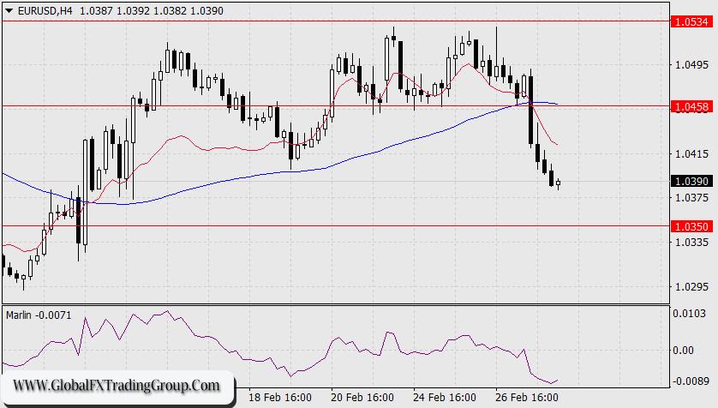Click the 1.0415 price axis value
Viewport: 718px width, 408px height.
691,154
